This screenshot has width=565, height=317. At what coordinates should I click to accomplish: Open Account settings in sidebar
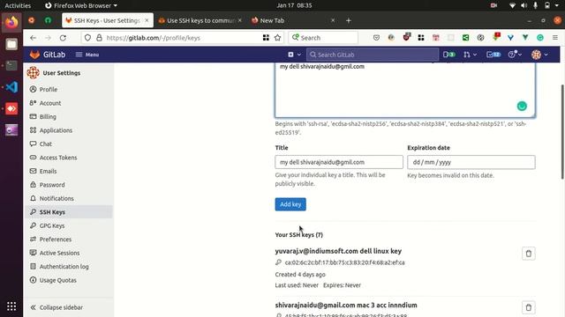click(x=50, y=103)
